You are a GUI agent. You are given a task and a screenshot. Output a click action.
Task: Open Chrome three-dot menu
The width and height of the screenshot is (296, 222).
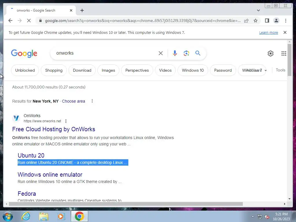pyautogui.click(x=286, y=21)
